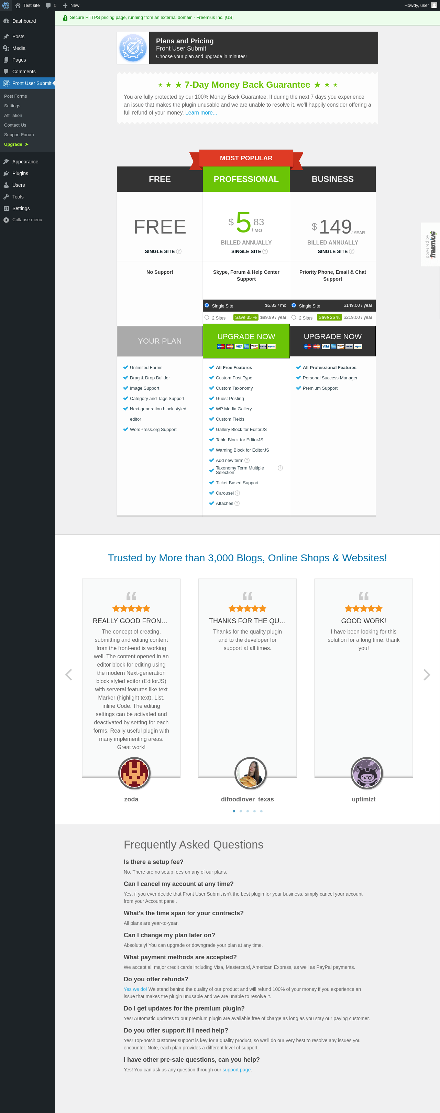This screenshot has width=440, height=1113.
Task: Collapse the admin sidebar menu
Action: click(27, 220)
